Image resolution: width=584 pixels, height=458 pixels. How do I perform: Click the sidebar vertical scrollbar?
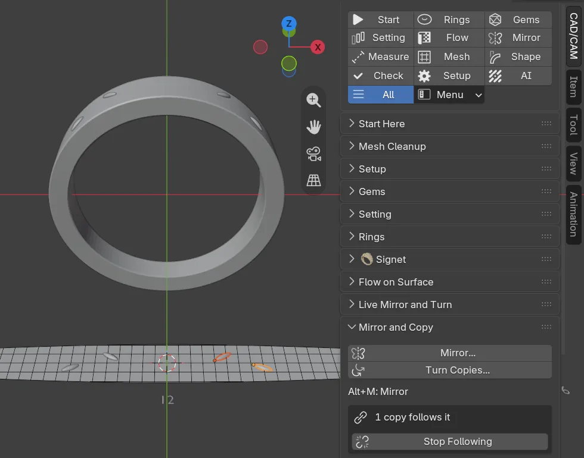click(x=563, y=178)
